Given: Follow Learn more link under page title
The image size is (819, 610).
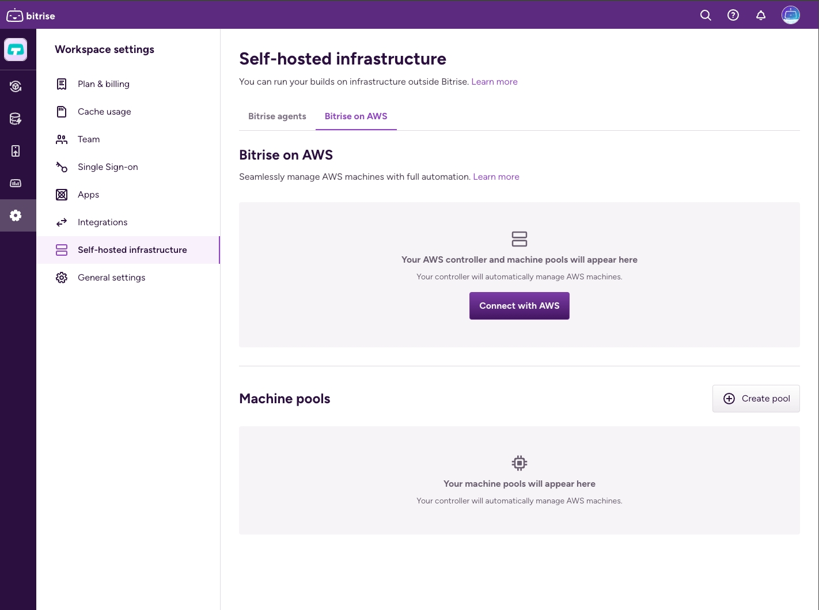Looking at the screenshot, I should (x=494, y=82).
